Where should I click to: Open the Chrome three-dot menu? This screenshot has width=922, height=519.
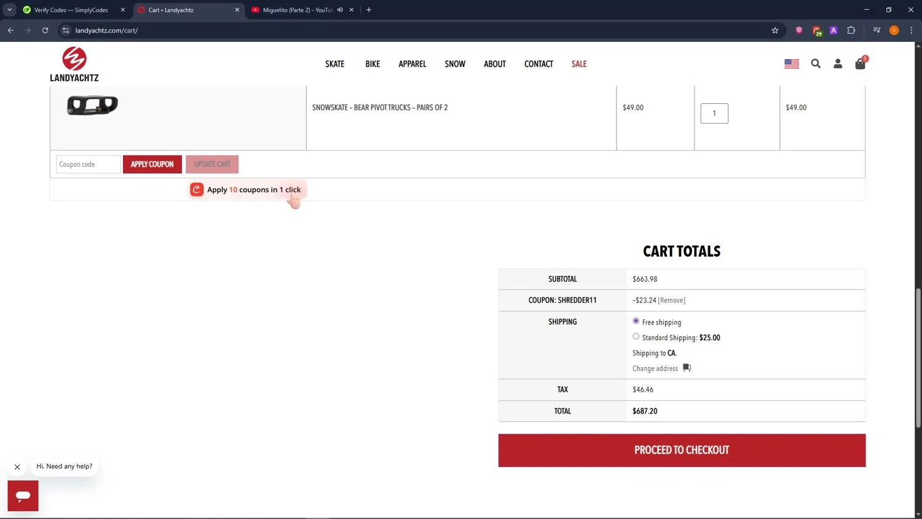pos(911,30)
